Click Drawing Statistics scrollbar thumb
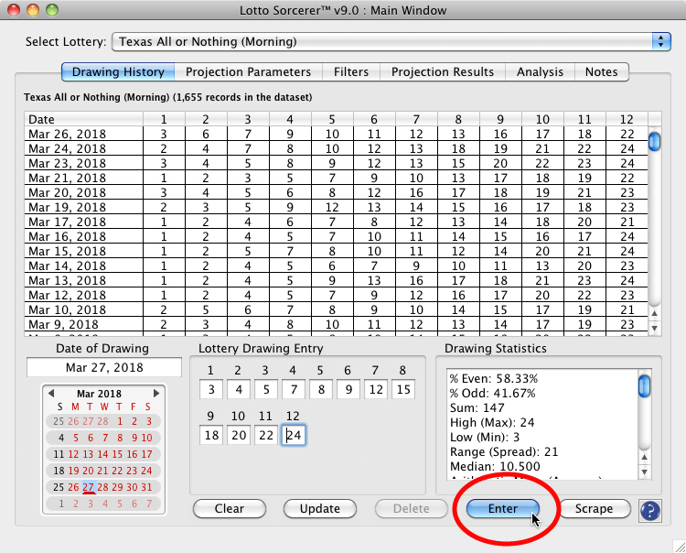686x553 pixels. (x=644, y=386)
